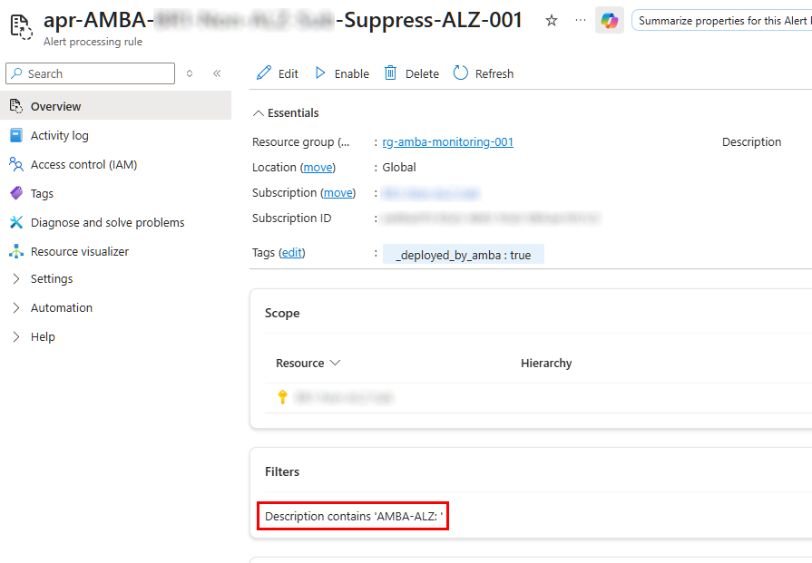Open the rg-amba-monitoring-001 resource group link

pos(448,141)
